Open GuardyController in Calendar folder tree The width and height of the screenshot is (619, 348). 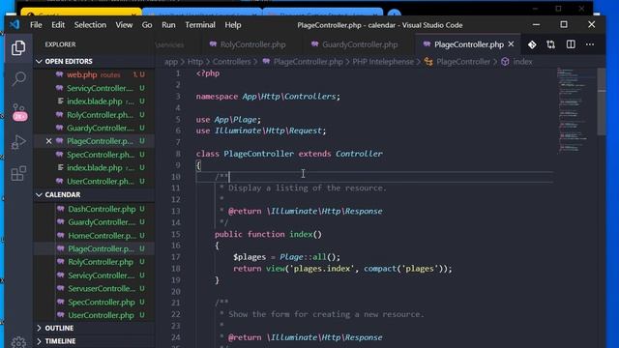95,222
